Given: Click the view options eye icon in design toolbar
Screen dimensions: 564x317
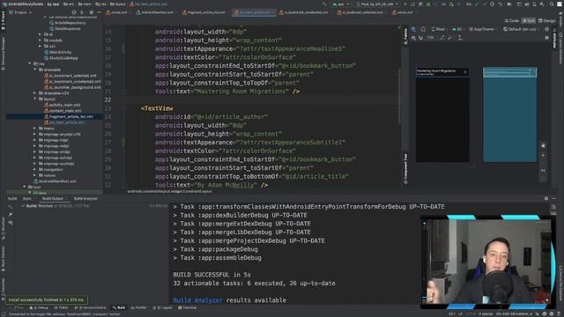Looking at the screenshot, I should (x=413, y=38).
